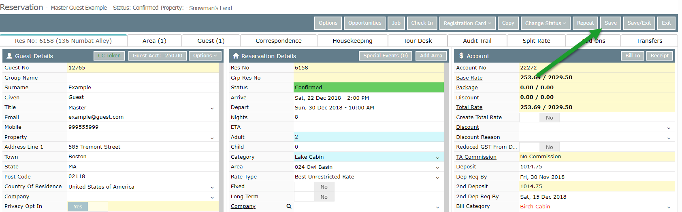The height and width of the screenshot is (212, 682).
Task: Click the Exit button
Action: [x=667, y=23]
